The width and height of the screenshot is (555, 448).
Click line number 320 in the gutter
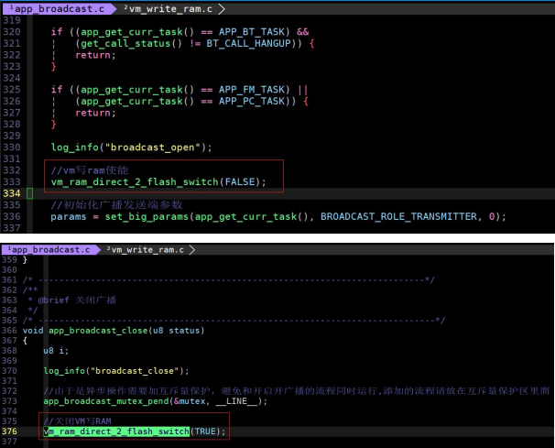(12, 32)
